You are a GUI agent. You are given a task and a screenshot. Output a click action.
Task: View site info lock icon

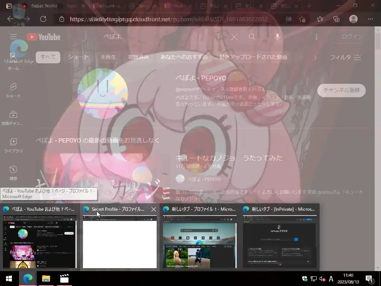tap(62, 19)
